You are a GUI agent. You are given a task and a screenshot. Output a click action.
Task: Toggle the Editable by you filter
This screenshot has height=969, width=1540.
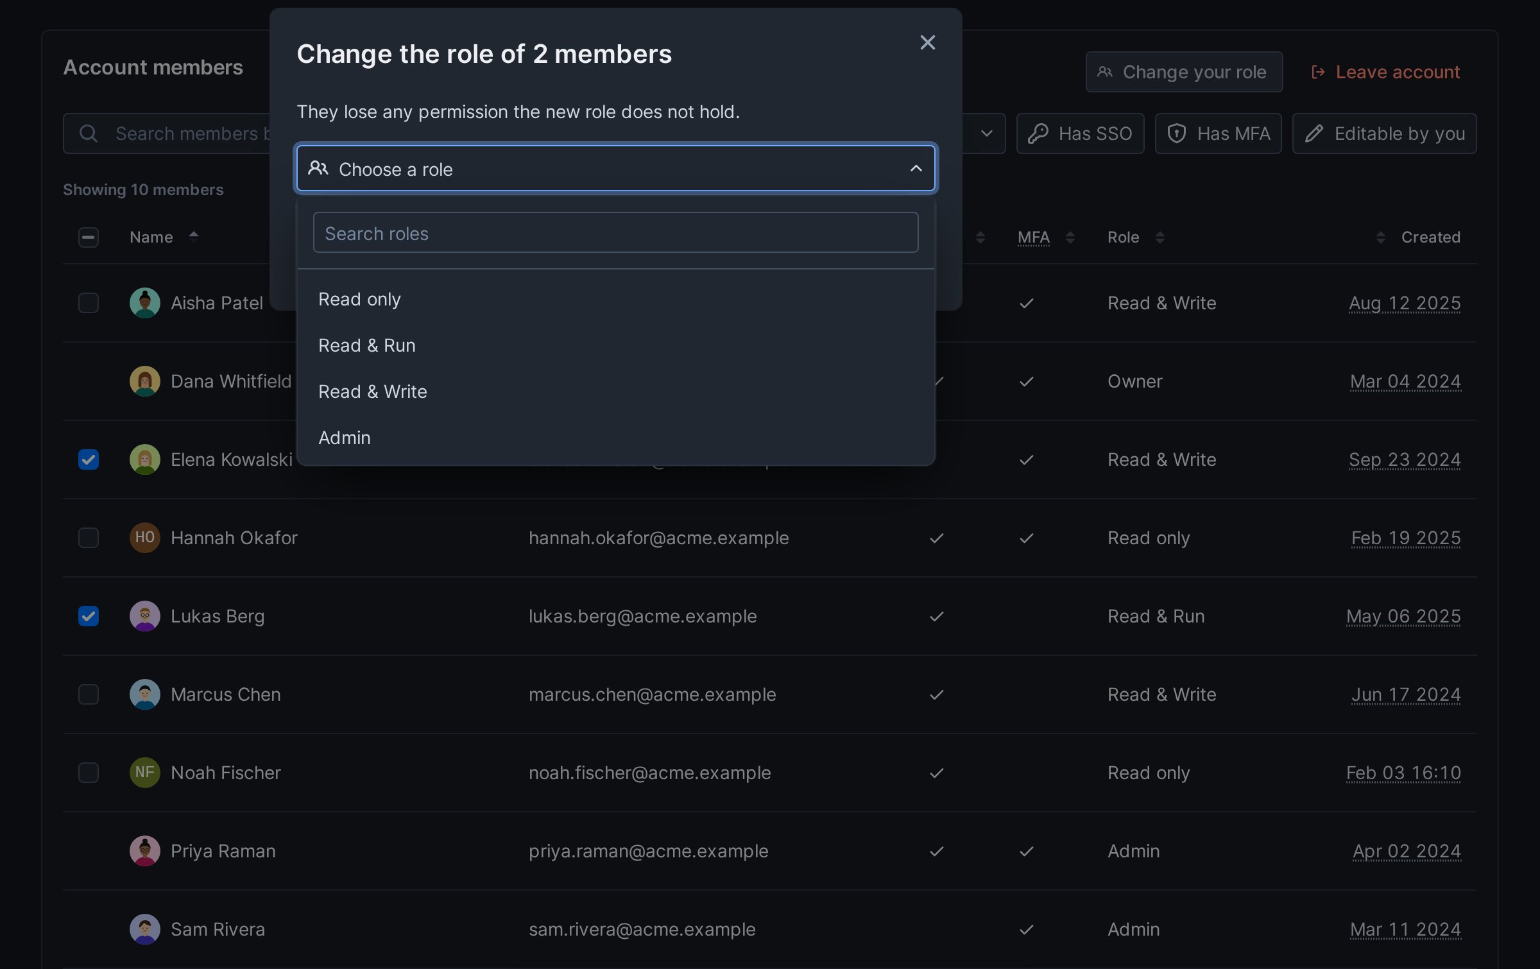(1384, 133)
